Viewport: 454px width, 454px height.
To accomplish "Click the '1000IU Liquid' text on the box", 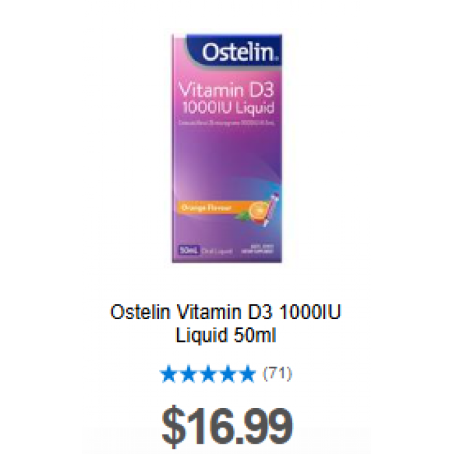I will (228, 108).
